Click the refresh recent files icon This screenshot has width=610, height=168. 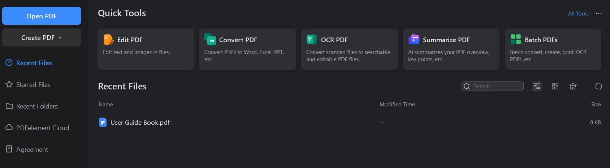click(x=598, y=87)
